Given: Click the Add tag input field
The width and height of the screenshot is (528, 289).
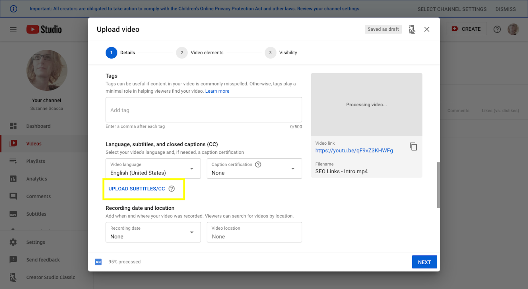Looking at the screenshot, I should (204, 110).
